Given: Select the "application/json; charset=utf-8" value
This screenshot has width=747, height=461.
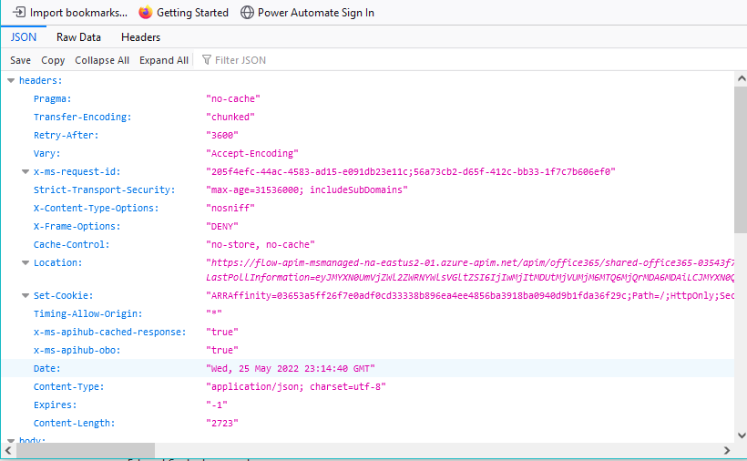Looking at the screenshot, I should point(296,386).
